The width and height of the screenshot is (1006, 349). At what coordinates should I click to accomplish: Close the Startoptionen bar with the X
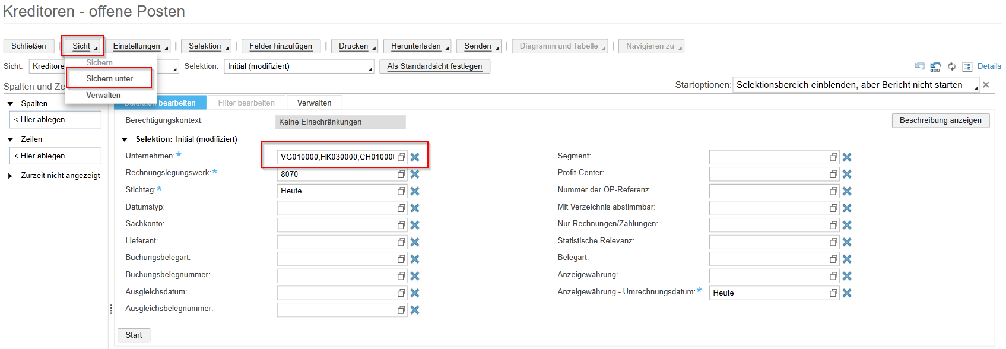986,85
